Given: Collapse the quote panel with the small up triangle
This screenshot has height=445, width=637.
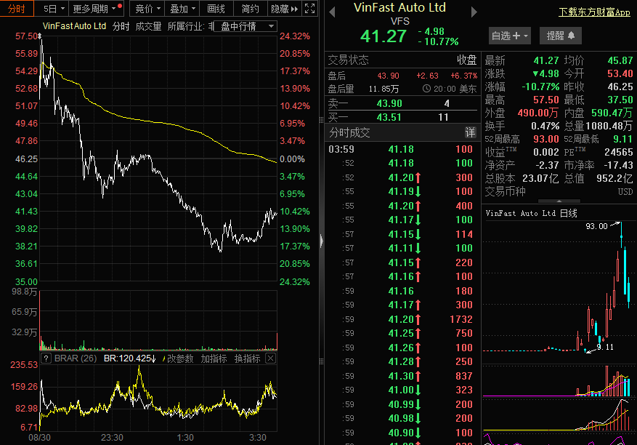Looking at the screenshot, I should pos(559,201).
